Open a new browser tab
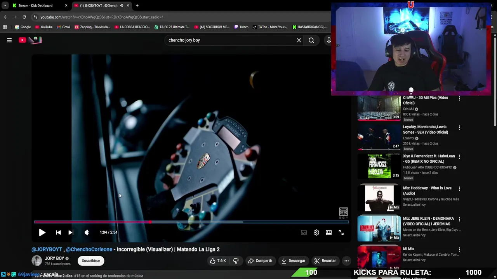The width and height of the screenshot is (497, 279). pos(137,5)
